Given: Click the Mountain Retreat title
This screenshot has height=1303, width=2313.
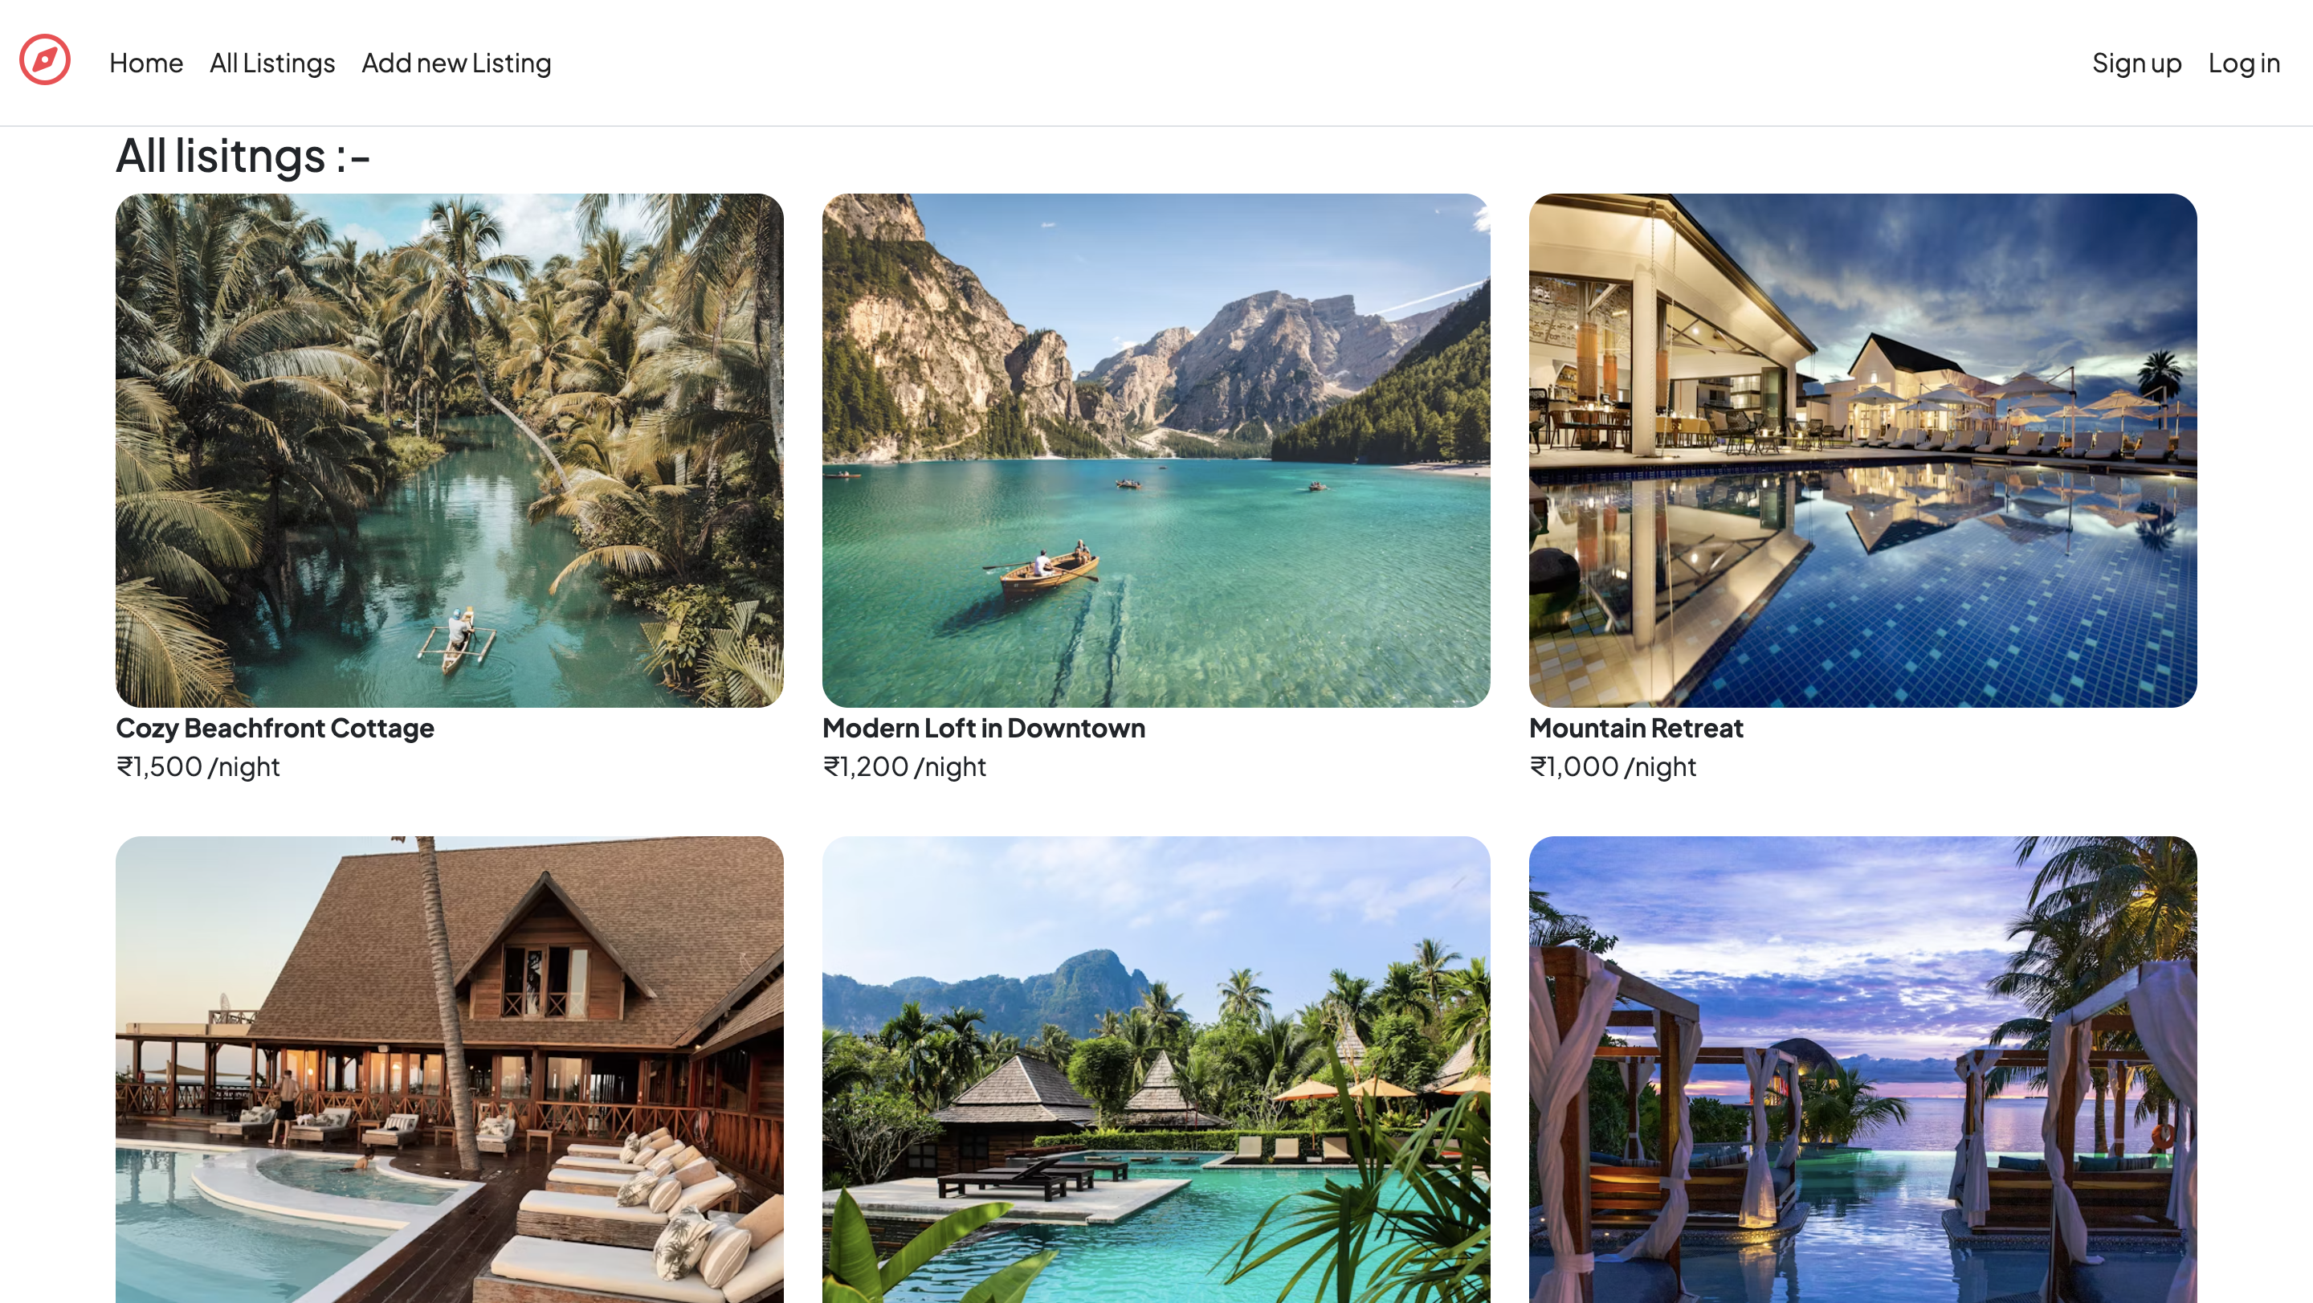Looking at the screenshot, I should pos(1636,727).
